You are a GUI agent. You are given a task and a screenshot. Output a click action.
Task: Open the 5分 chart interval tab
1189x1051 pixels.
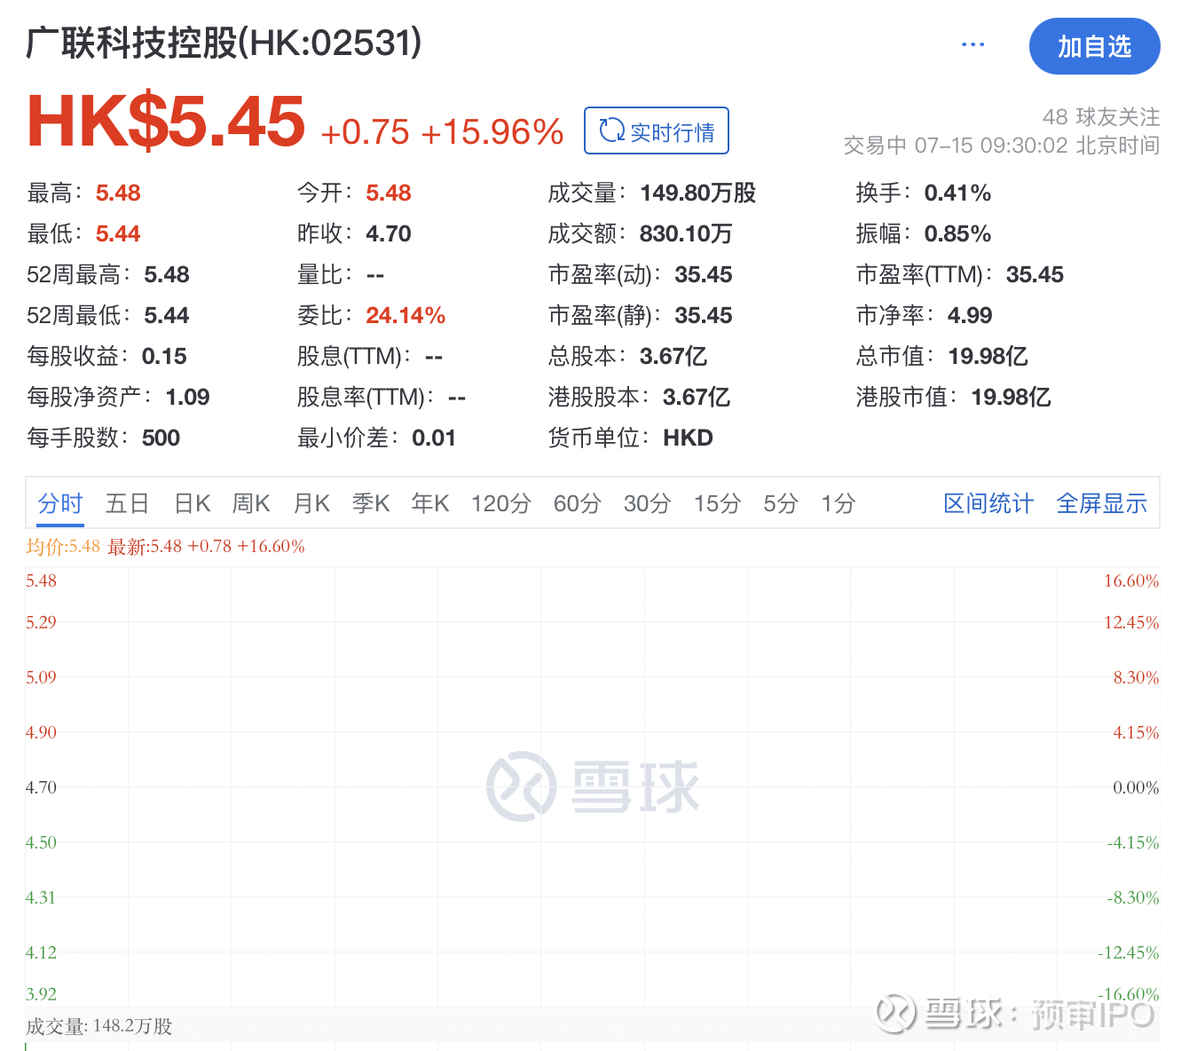[x=781, y=503]
